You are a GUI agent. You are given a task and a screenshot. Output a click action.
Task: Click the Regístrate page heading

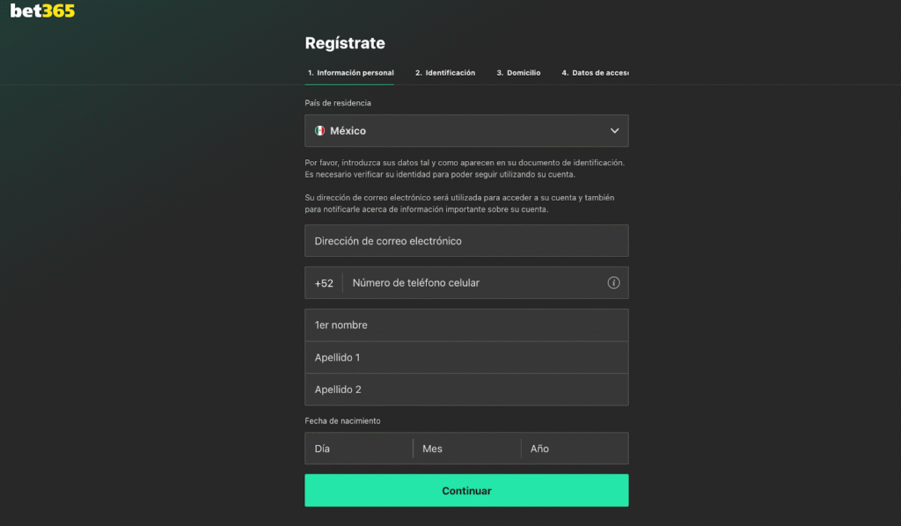[345, 42]
